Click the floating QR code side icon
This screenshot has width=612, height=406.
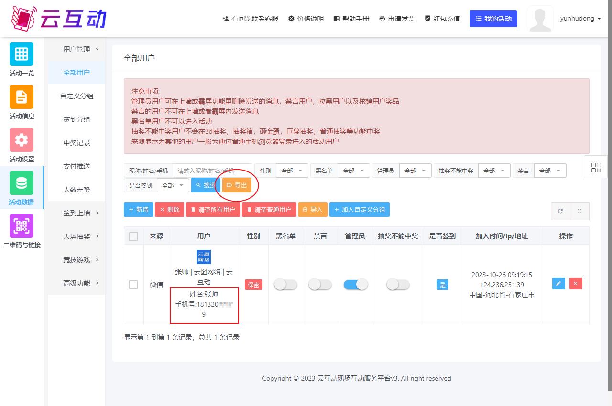(x=596, y=168)
